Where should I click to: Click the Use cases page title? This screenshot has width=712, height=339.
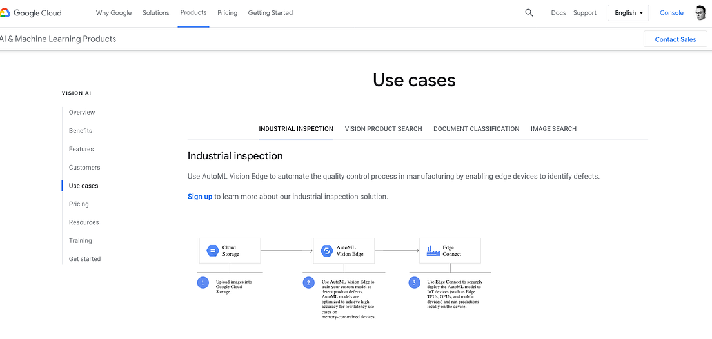pyautogui.click(x=414, y=81)
